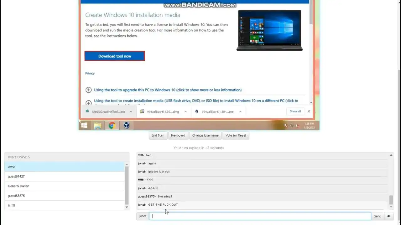Viewport: 401px width, 225px height.
Task: Click 'Using the tool to upgrade this PC' link text
Action: [168, 90]
